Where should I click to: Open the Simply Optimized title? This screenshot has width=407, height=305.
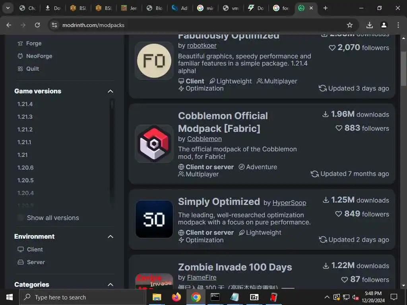[219, 201]
